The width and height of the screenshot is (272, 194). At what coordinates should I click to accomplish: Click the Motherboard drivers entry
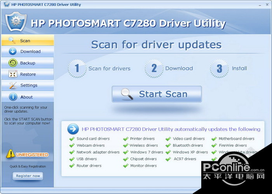pyautogui.click(x=236, y=139)
